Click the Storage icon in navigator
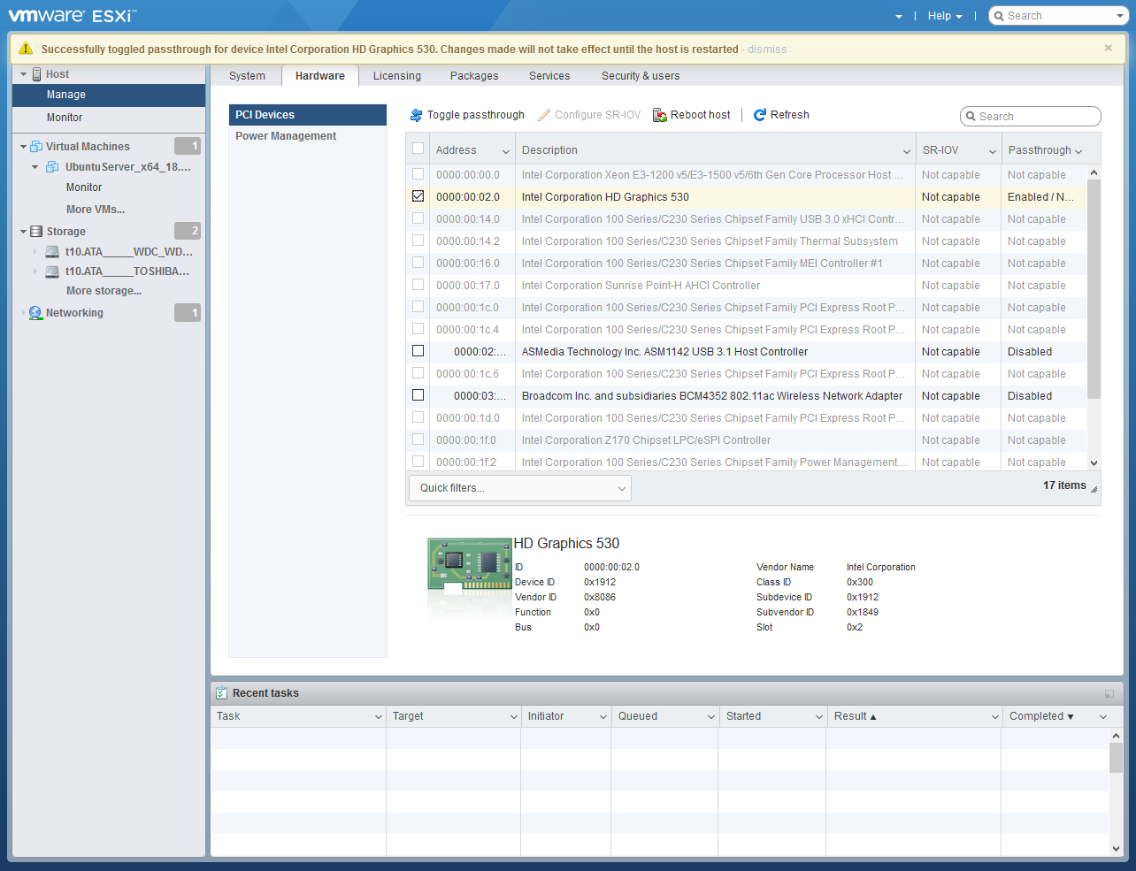Viewport: 1136px width, 871px height. 36,232
